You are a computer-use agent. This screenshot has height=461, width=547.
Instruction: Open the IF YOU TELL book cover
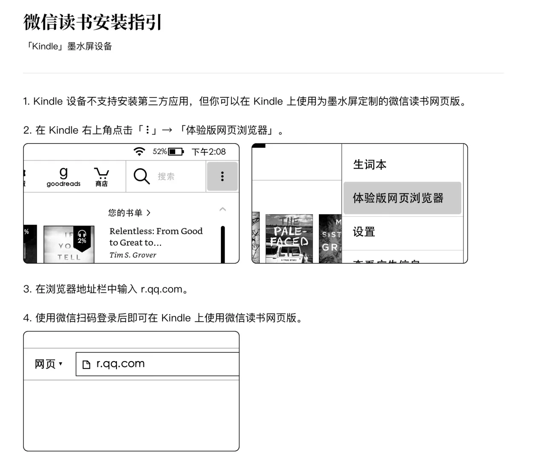coord(69,245)
